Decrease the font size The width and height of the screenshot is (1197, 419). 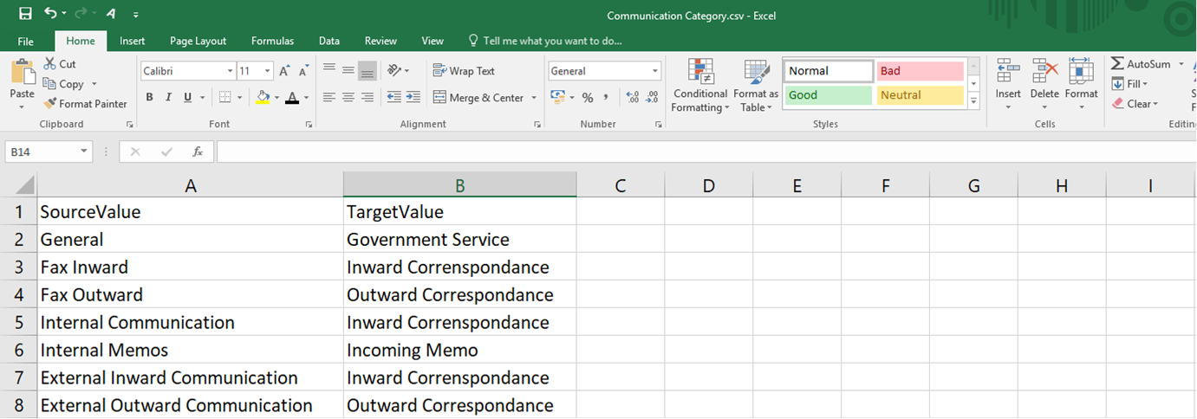point(303,71)
